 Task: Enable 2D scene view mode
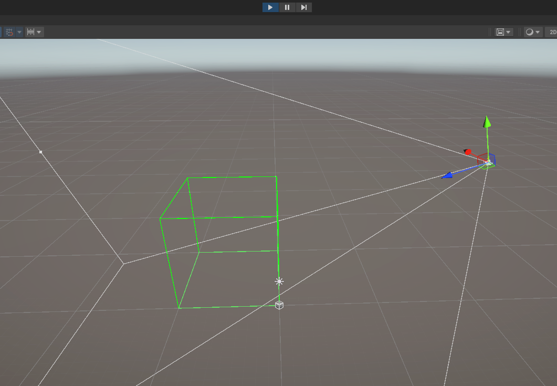click(553, 32)
